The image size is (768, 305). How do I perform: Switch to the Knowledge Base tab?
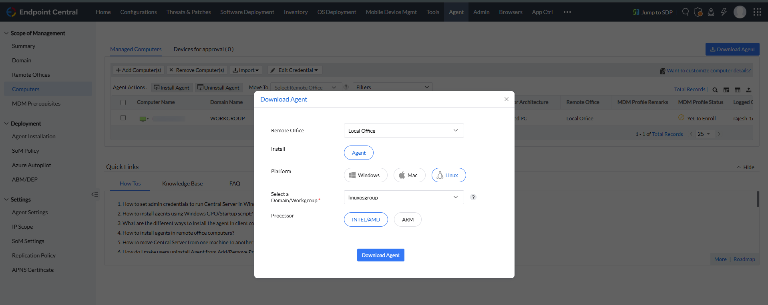(x=182, y=183)
